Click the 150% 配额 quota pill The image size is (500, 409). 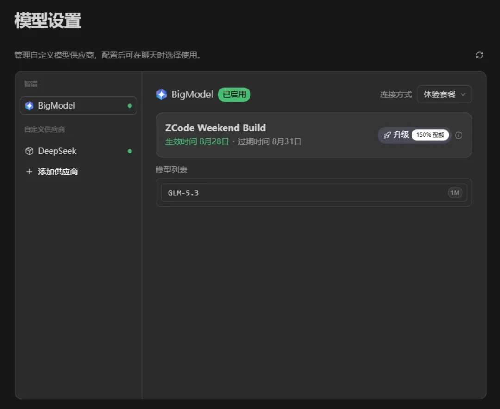click(x=430, y=135)
